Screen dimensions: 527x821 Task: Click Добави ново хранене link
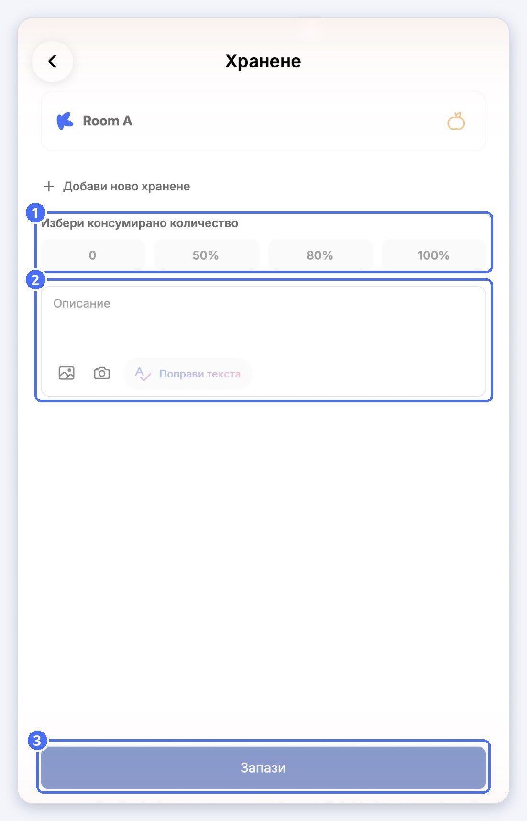coord(126,186)
